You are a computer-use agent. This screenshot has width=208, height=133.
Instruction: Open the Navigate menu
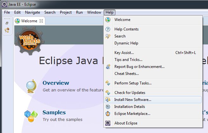[x=32, y=12]
